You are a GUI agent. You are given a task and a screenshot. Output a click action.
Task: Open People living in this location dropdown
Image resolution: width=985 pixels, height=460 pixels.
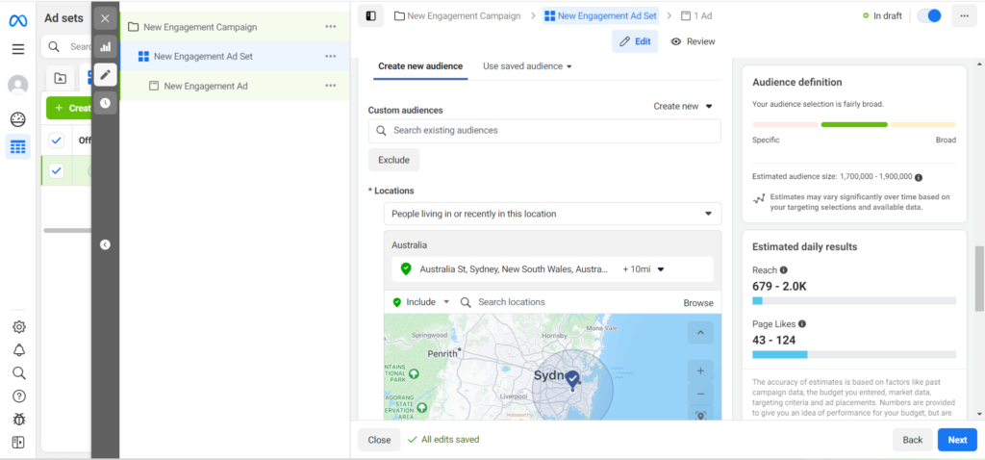(553, 214)
